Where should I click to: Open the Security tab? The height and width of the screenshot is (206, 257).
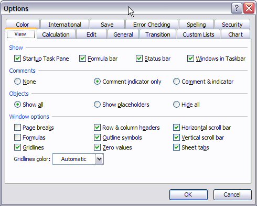232,25
